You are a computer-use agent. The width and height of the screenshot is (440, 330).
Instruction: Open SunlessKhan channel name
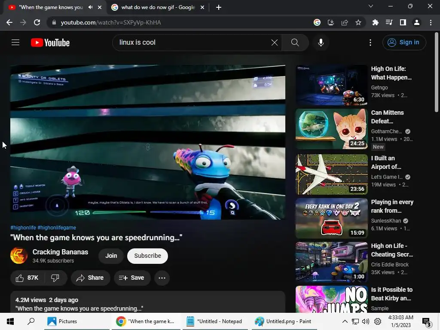click(x=386, y=220)
